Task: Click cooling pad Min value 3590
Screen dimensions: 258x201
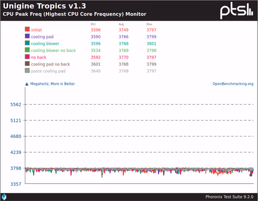Action: click(95, 37)
